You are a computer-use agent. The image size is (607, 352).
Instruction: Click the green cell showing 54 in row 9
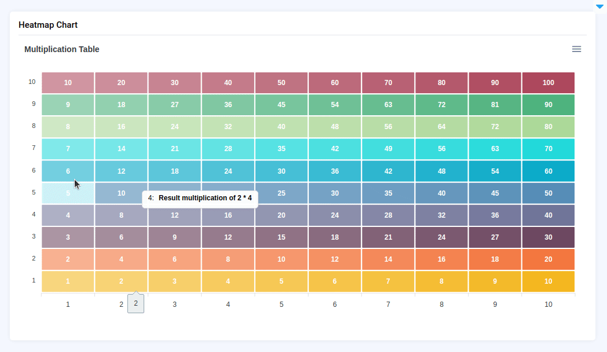[x=335, y=105]
